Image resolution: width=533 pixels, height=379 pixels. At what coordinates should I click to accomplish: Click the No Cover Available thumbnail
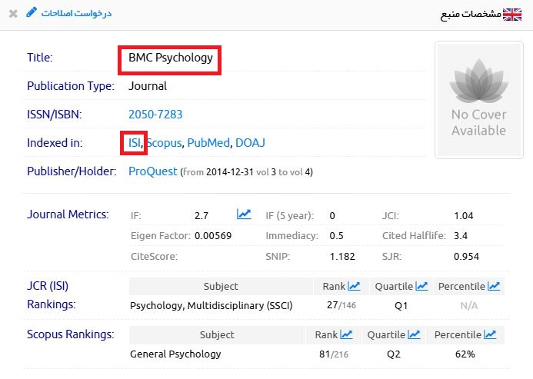pyautogui.click(x=478, y=100)
